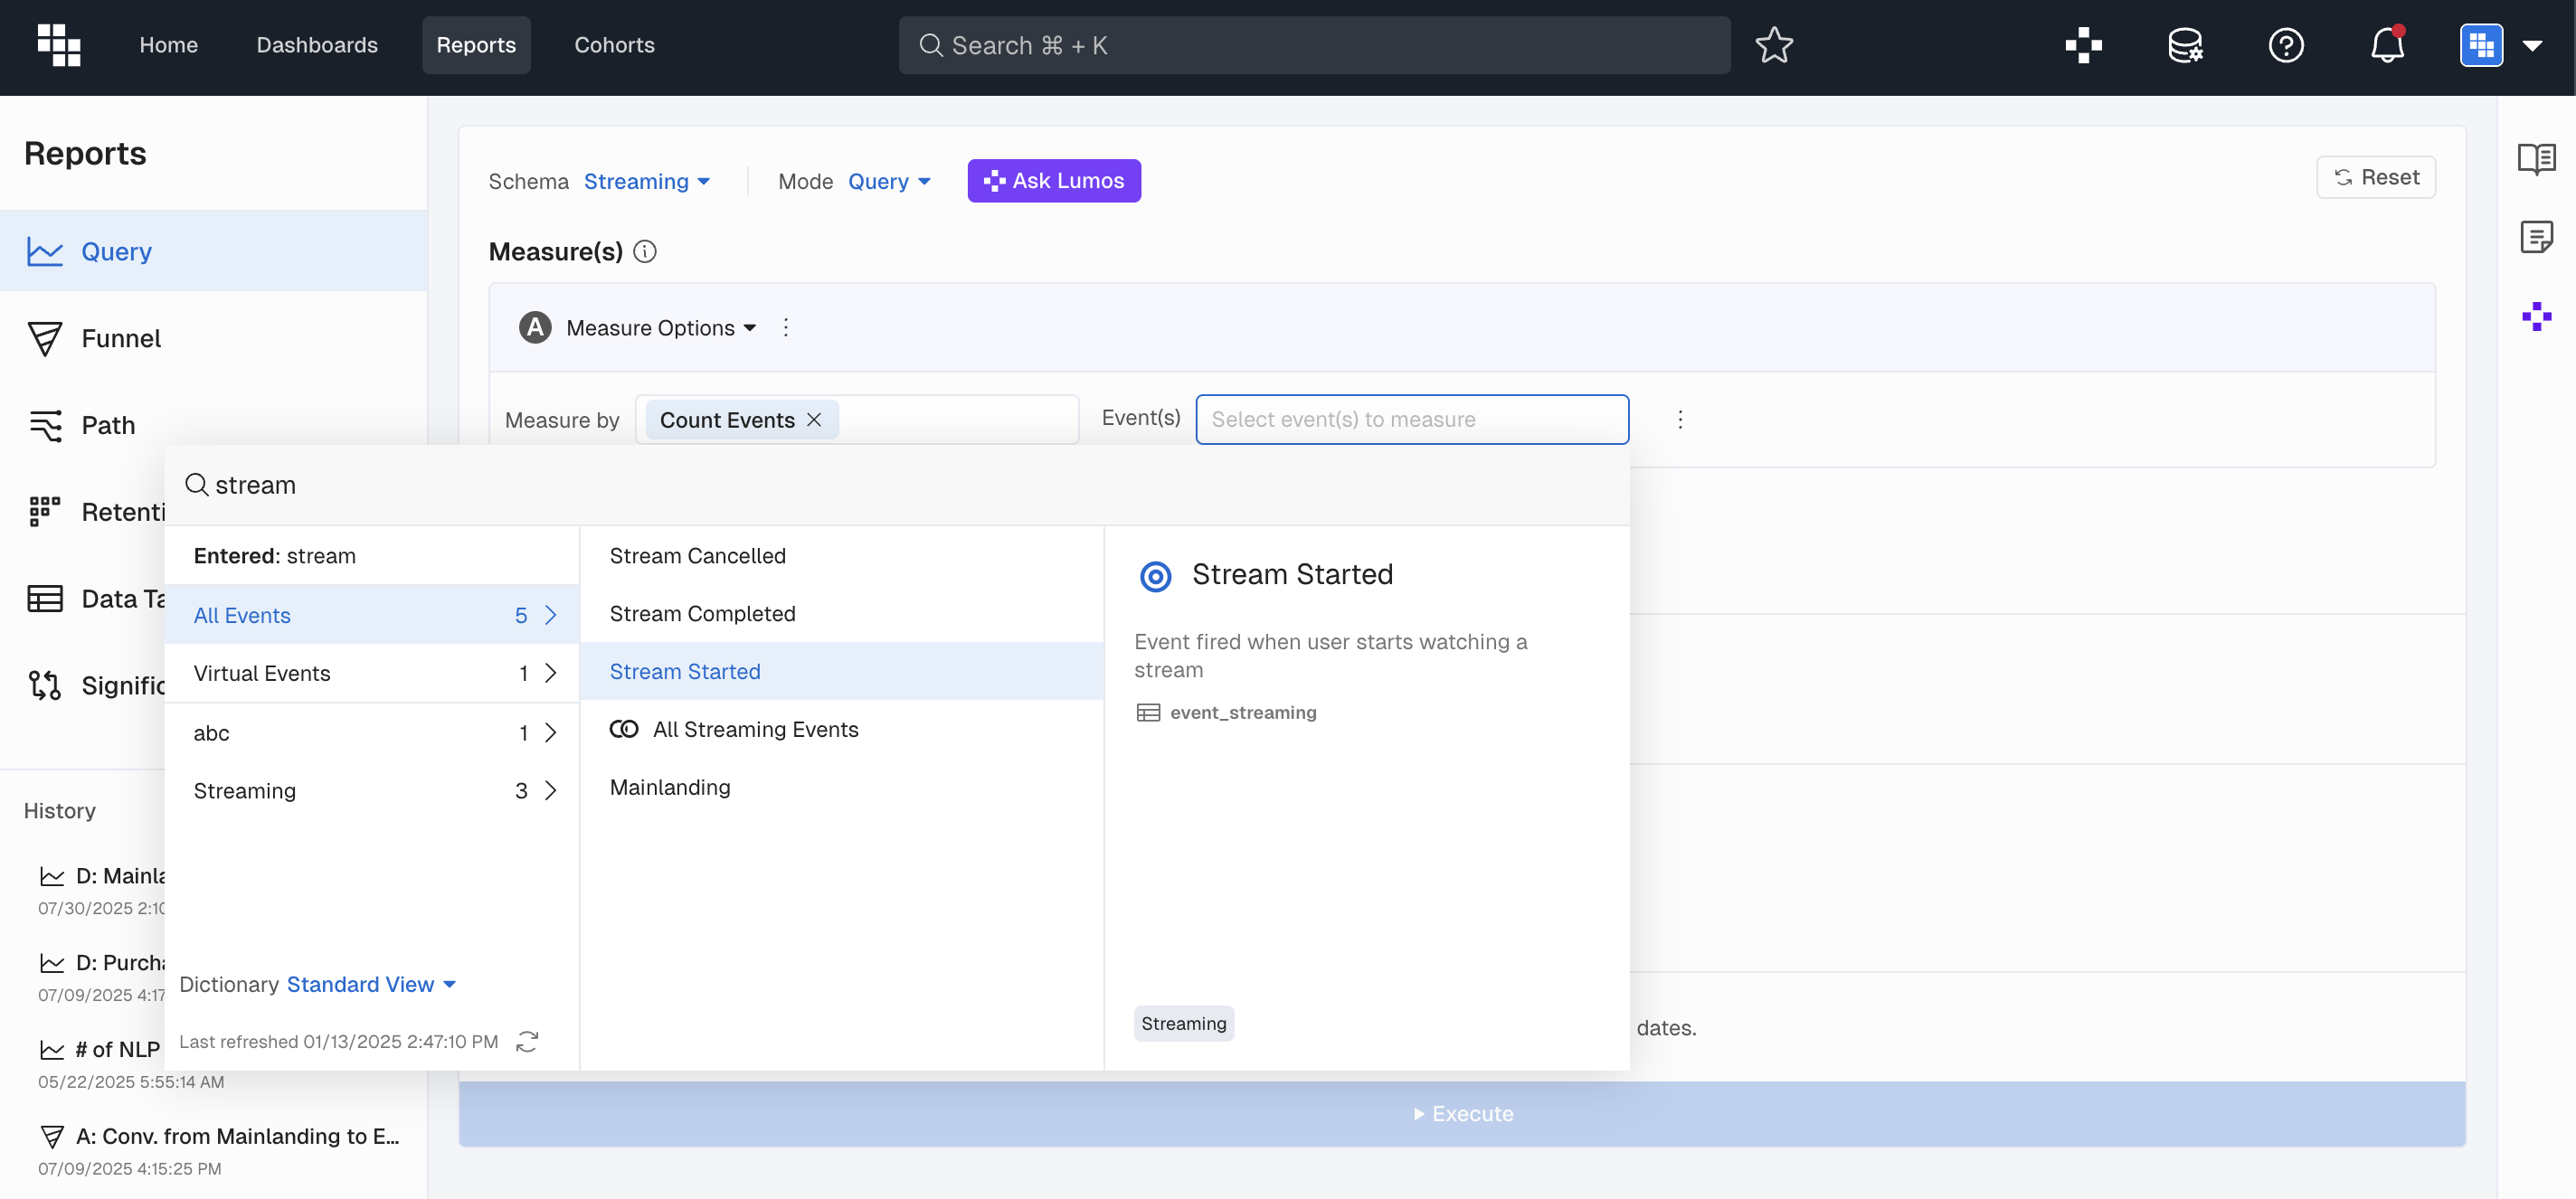Screen dimensions: 2576x1199
Task: Open the help question mark icon
Action: tap(2285, 45)
